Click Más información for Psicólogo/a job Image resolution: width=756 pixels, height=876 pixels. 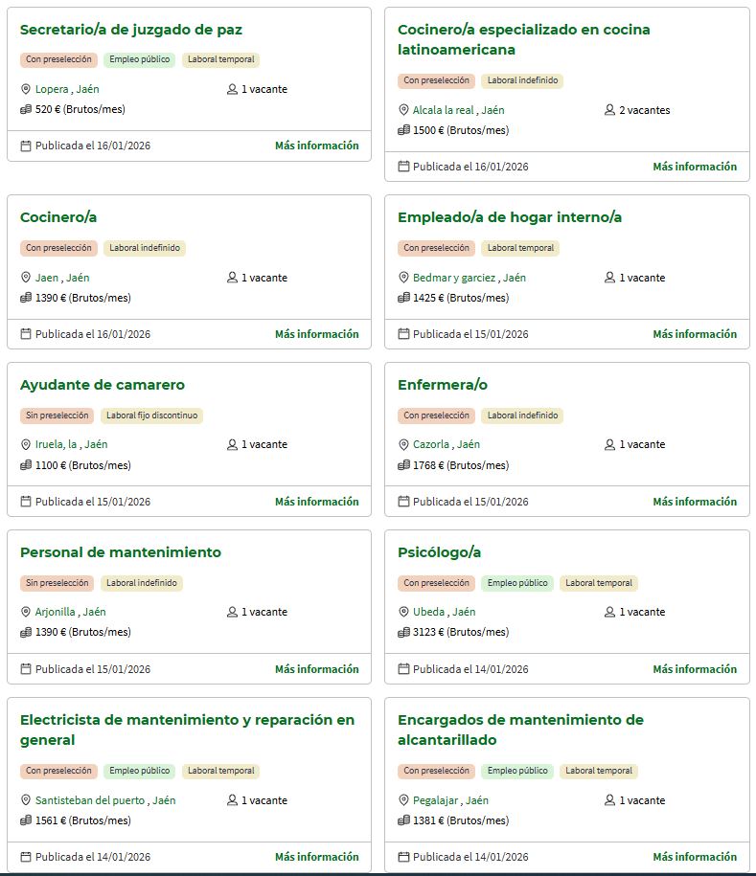(x=695, y=669)
